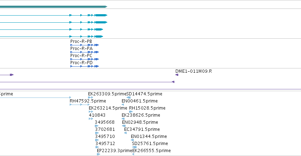Click the SD25761.5prime label
Image resolution: width=301 pixels, height=156 pixels.
[x=150, y=144]
